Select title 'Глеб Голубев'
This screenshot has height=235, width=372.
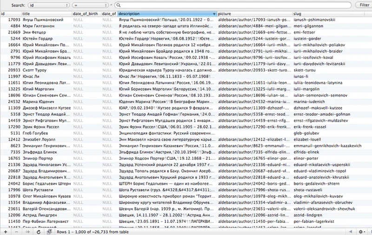pyautogui.click(x=35, y=133)
